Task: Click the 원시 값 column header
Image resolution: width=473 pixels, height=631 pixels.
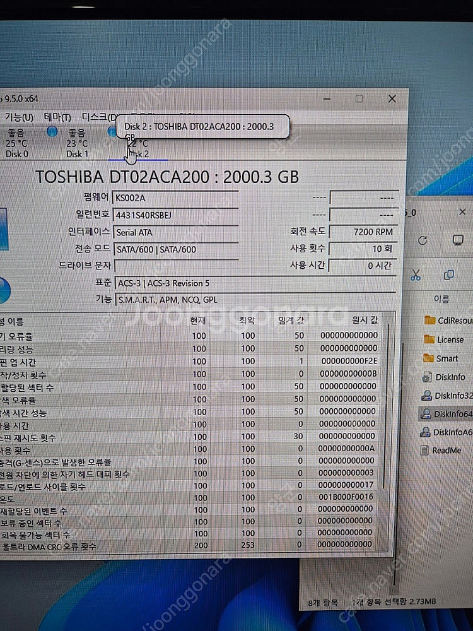Action: [365, 320]
